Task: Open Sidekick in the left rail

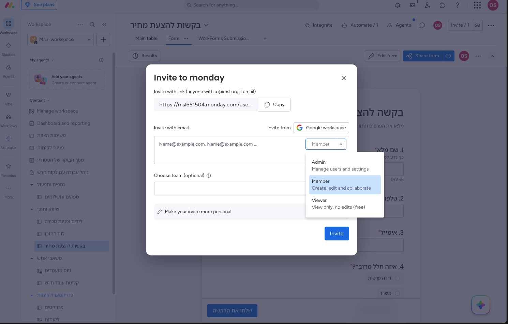Action: (x=9, y=49)
